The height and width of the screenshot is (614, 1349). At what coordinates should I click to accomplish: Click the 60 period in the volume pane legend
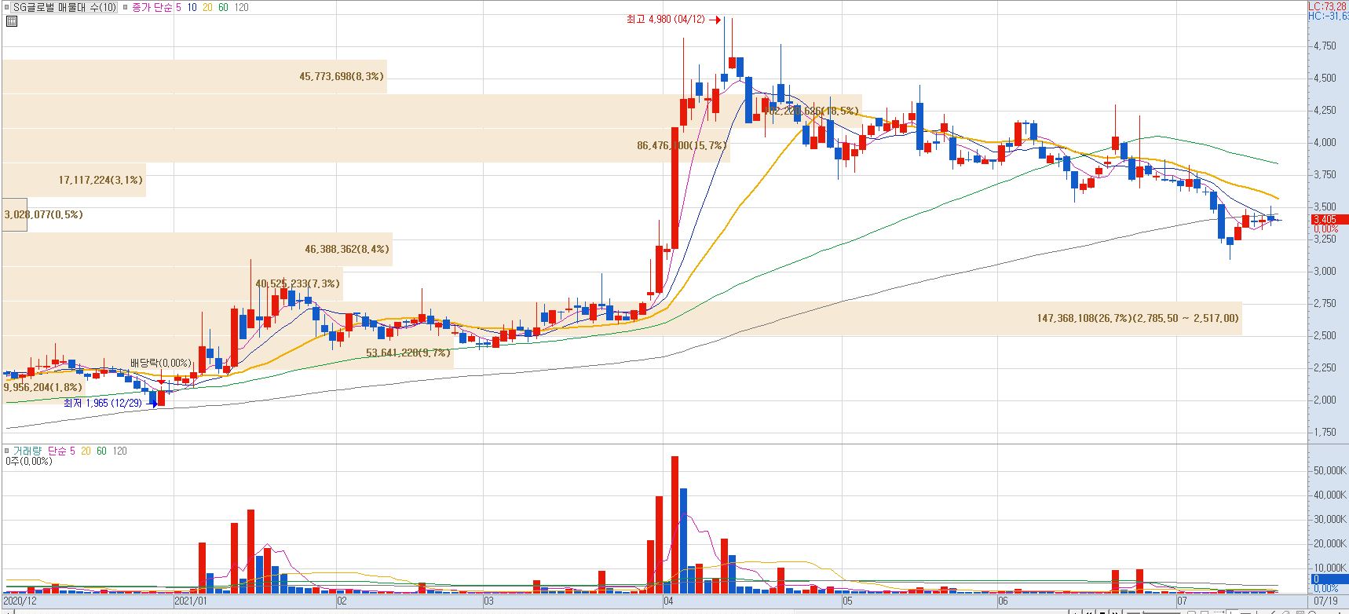tap(101, 451)
